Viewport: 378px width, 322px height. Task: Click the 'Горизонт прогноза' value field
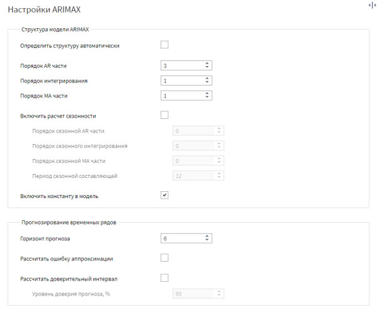[183, 238]
